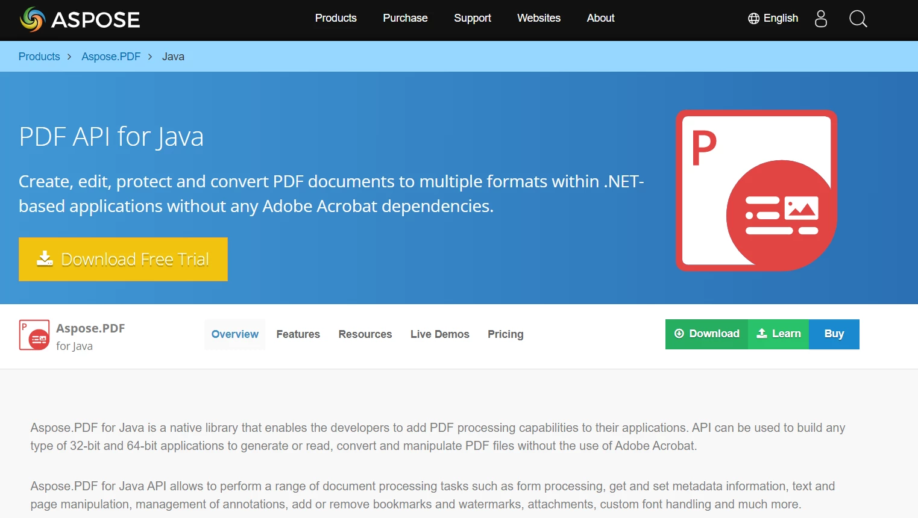Switch to the Live Demos tab
The width and height of the screenshot is (918, 518).
click(x=439, y=334)
